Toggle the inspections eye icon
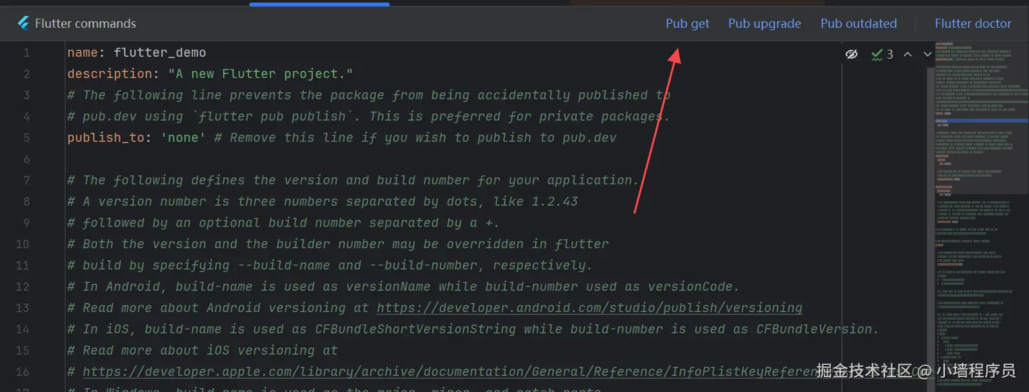1029x392 pixels. (852, 54)
